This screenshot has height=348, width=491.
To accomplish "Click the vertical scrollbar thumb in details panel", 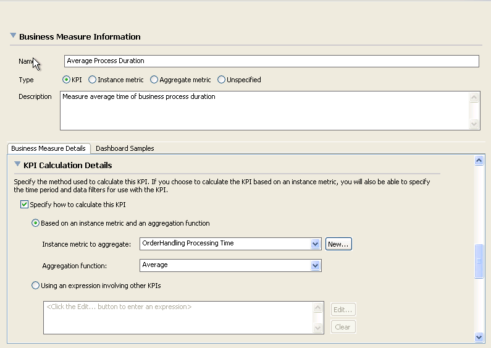I will click(479, 262).
